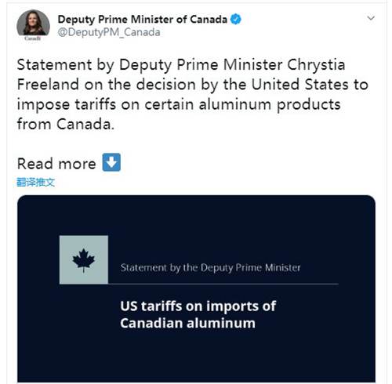Click the horizontal divider line in the card
The image size is (392, 384).
point(199,284)
